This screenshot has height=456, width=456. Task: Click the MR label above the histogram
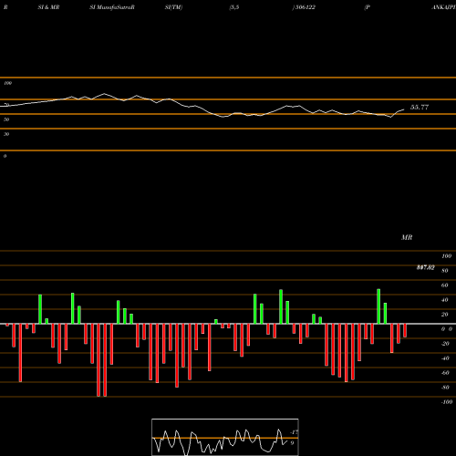coord(407,237)
